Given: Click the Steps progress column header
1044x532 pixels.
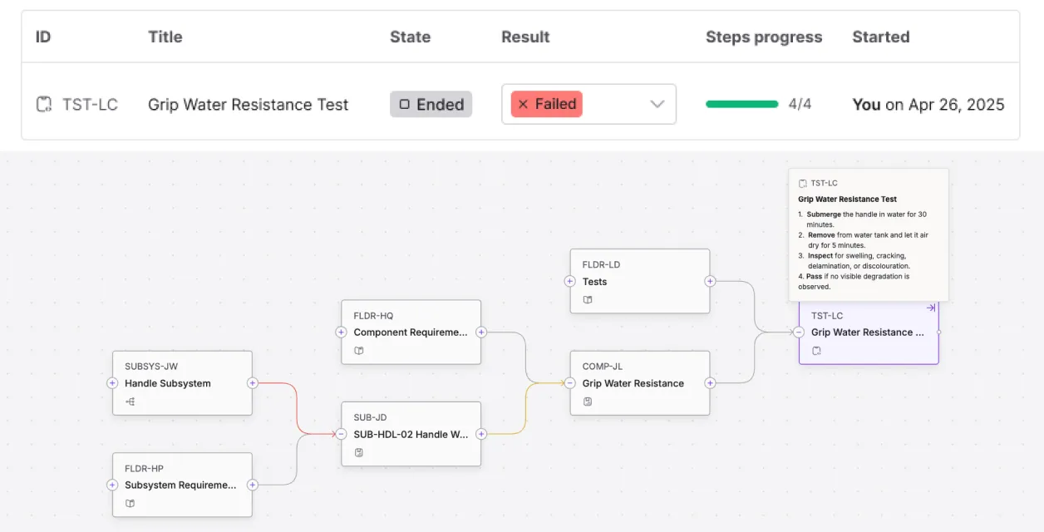Looking at the screenshot, I should pos(764,37).
